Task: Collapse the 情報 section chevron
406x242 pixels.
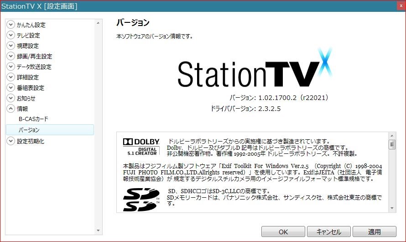Action: point(10,109)
